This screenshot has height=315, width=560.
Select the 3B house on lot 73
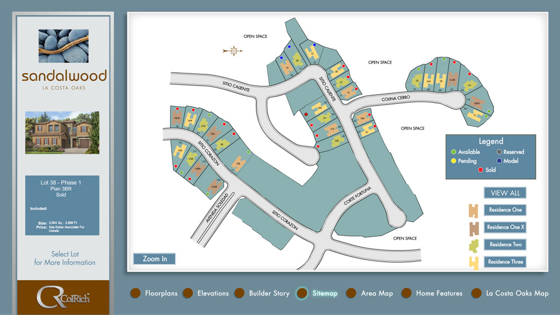point(336,71)
